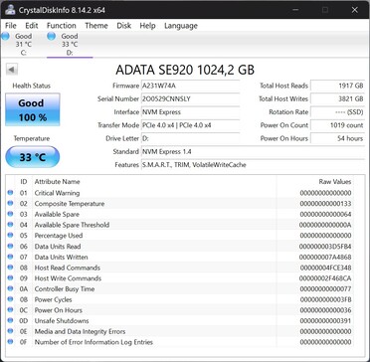Minimize the CrystalDiskInfo window
The height and width of the screenshot is (362, 370).
pos(295,10)
